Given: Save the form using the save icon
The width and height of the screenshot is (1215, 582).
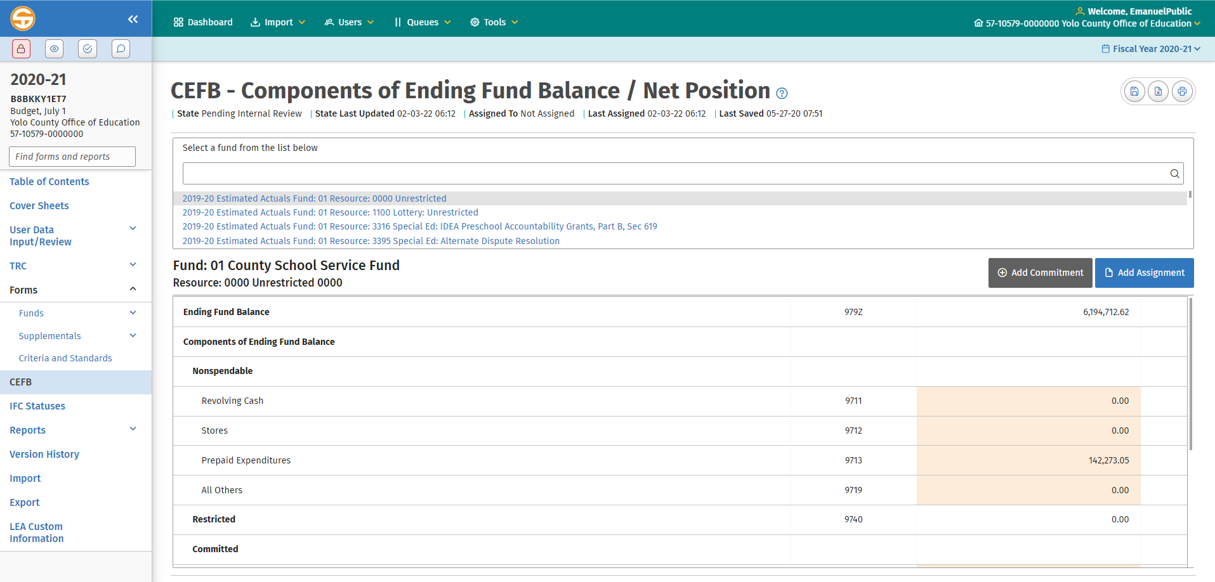Looking at the screenshot, I should coord(1134,91).
